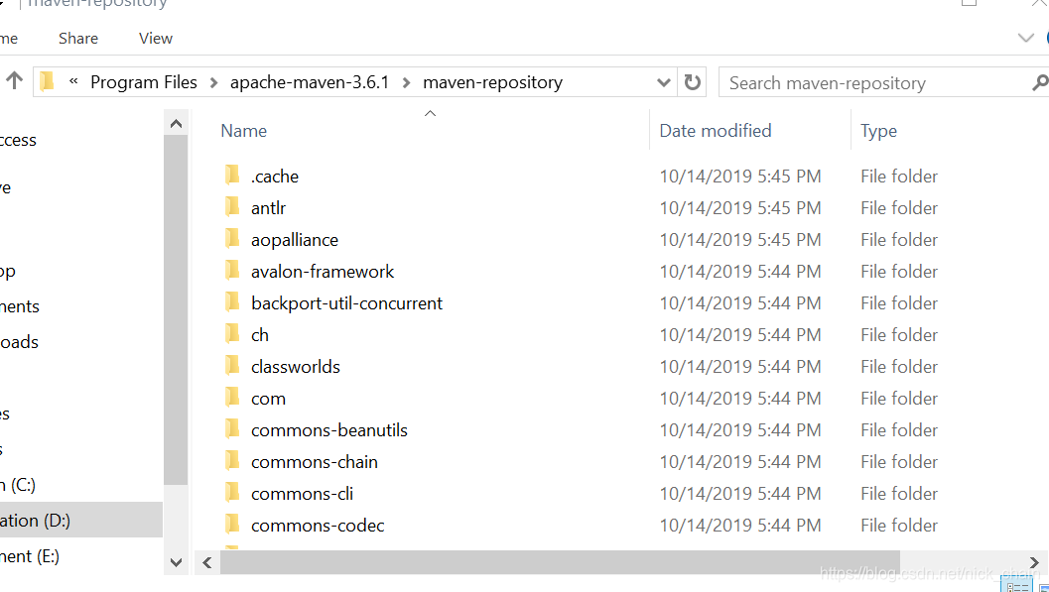Select the commons-codec folder icon
This screenshot has width=1049, height=592.
pos(232,524)
